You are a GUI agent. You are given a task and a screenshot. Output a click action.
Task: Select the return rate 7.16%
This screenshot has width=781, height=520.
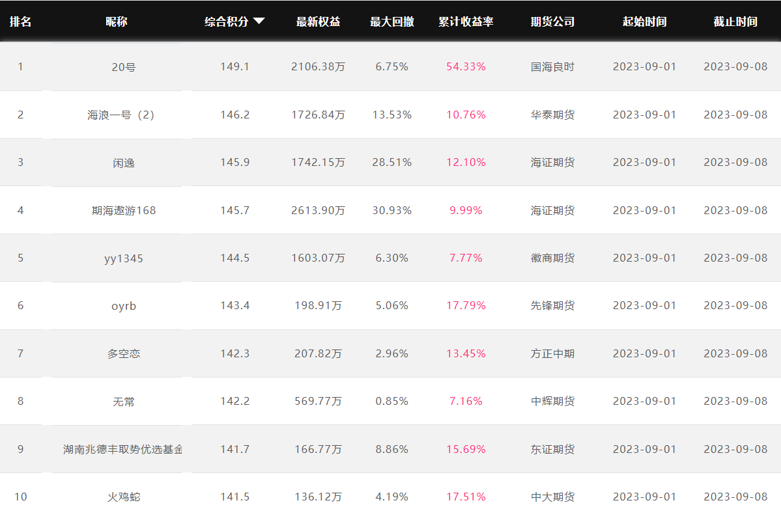(x=466, y=401)
